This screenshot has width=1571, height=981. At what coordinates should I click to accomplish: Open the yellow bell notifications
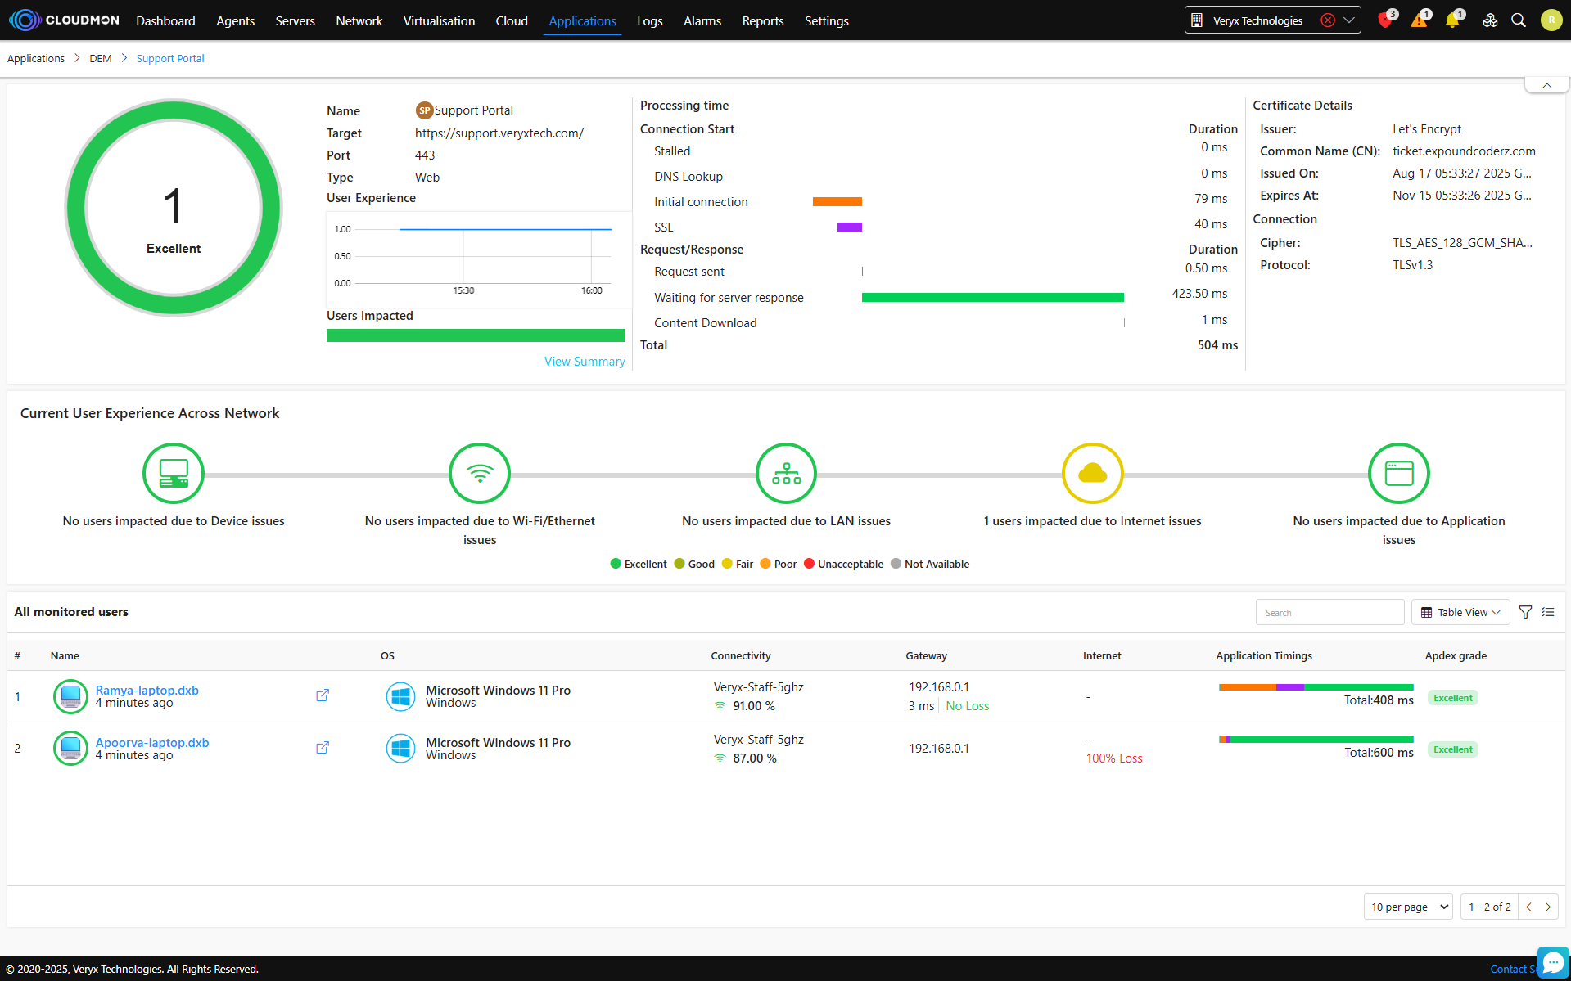point(1453,20)
